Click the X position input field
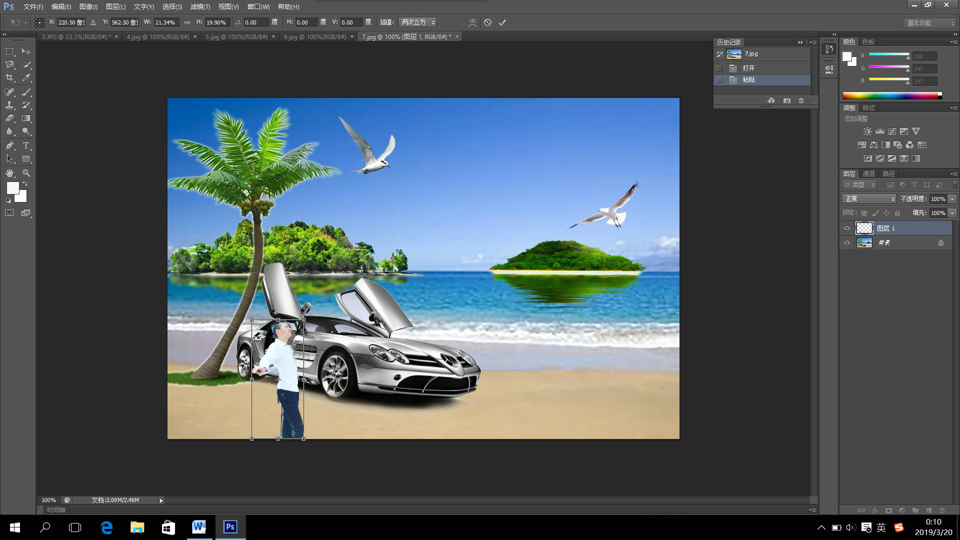 point(71,22)
